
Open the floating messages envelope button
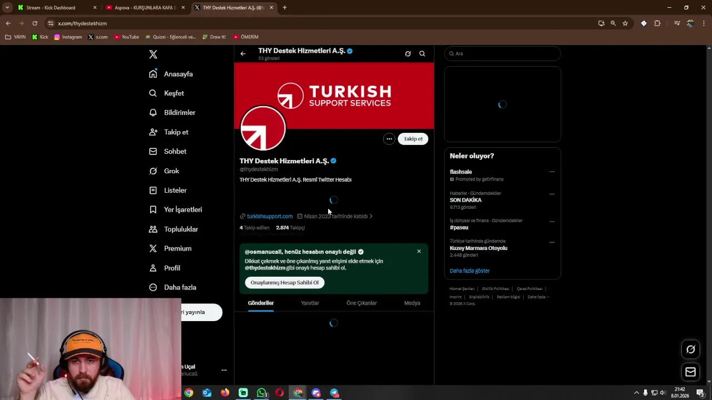(x=691, y=372)
